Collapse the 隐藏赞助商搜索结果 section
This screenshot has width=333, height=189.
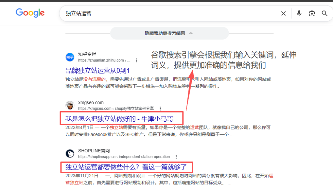coord(169,33)
